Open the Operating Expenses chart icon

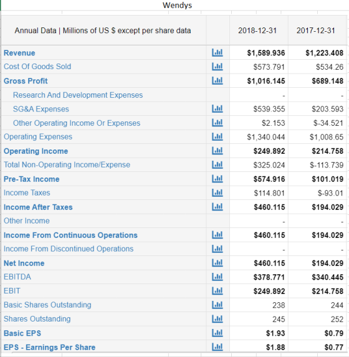(218, 136)
